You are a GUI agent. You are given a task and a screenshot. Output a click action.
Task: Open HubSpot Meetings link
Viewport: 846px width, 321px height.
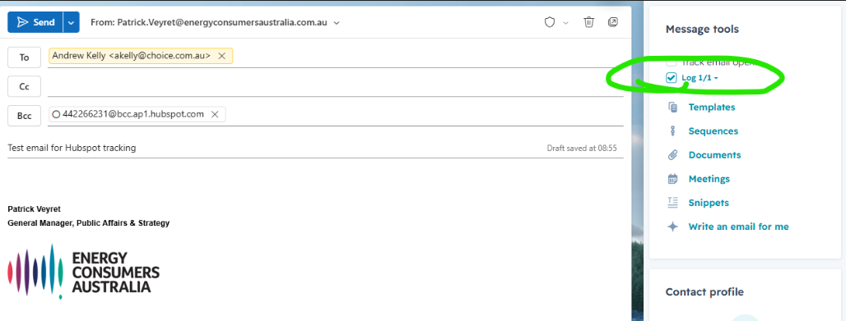(x=709, y=179)
